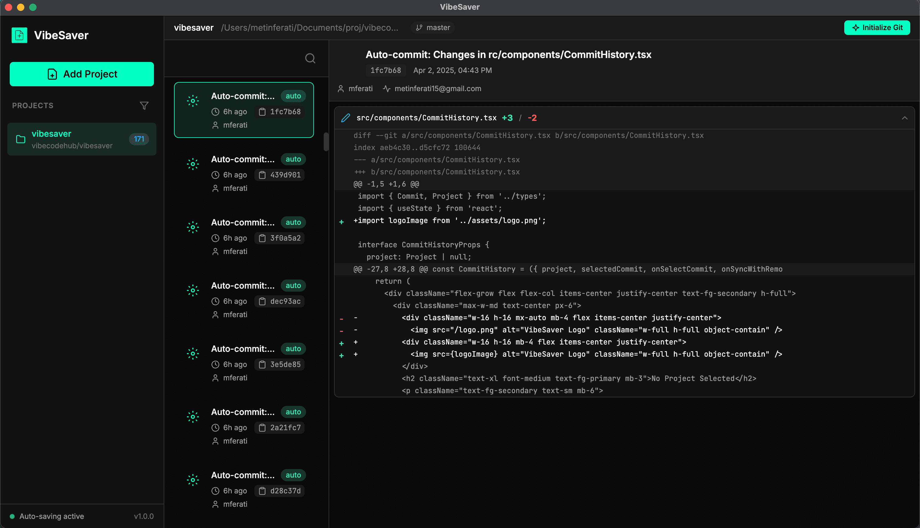Select the commit with hash 439d901
The image size is (920, 528).
point(244,173)
